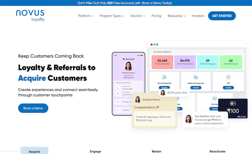Click the Book a Demo button
Screen dimensions: 252x154
[x=33, y=108]
